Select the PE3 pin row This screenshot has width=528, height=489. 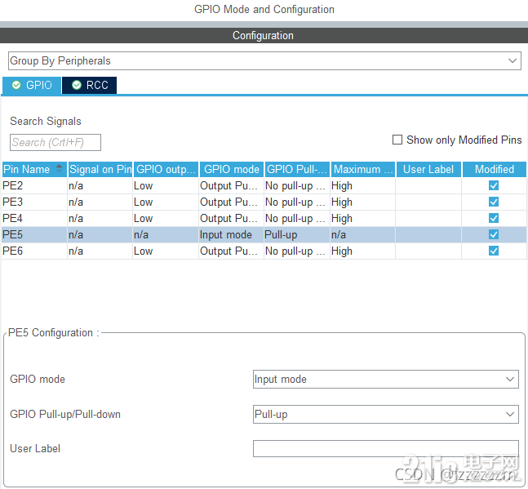[264, 202]
